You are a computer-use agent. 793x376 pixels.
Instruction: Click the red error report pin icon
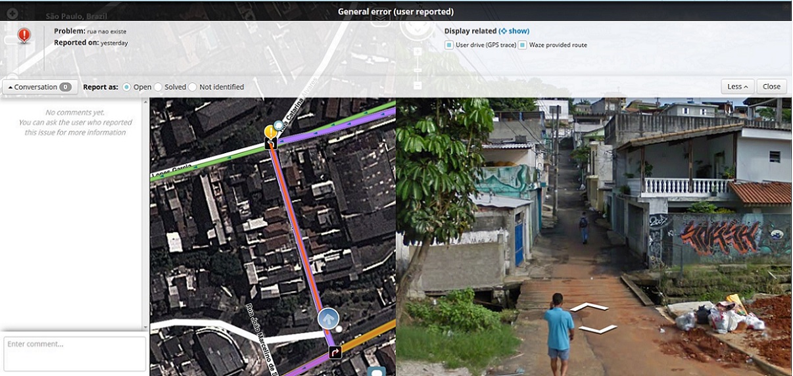point(24,35)
